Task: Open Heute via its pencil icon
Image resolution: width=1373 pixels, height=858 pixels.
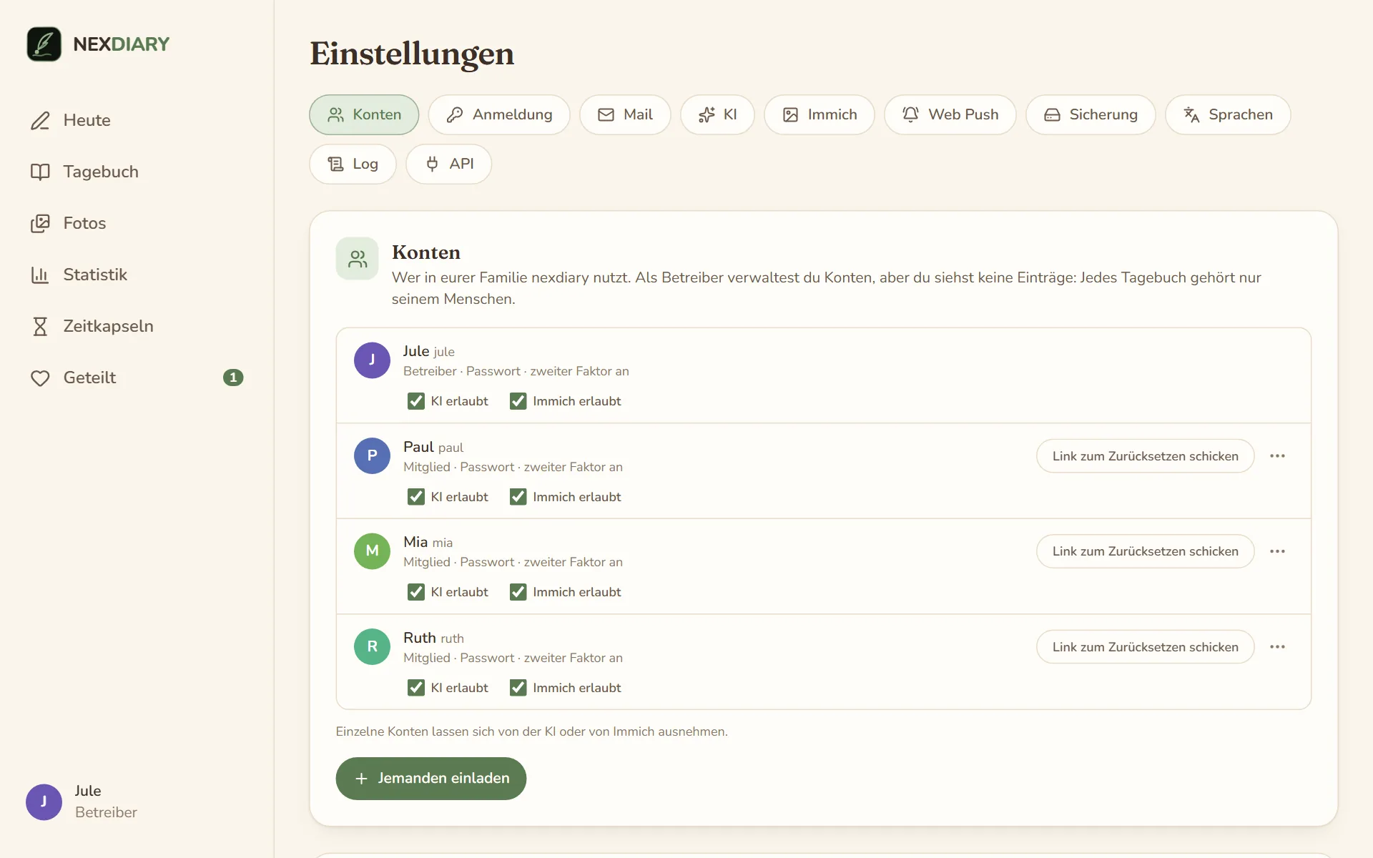Action: (x=40, y=120)
